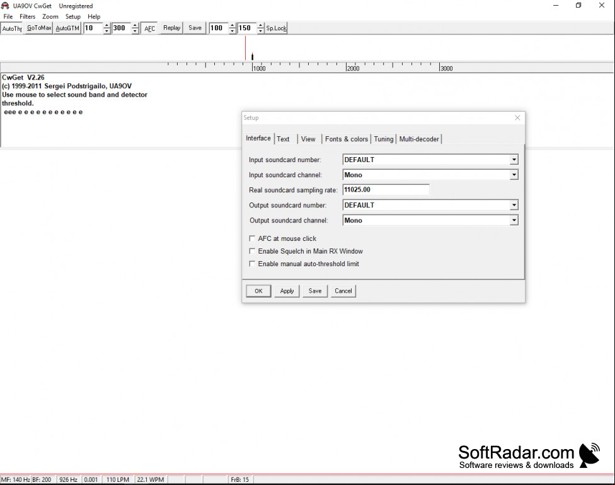The height and width of the screenshot is (485, 615).
Task: Click Cancel in the Setup dialog
Action: tap(343, 291)
